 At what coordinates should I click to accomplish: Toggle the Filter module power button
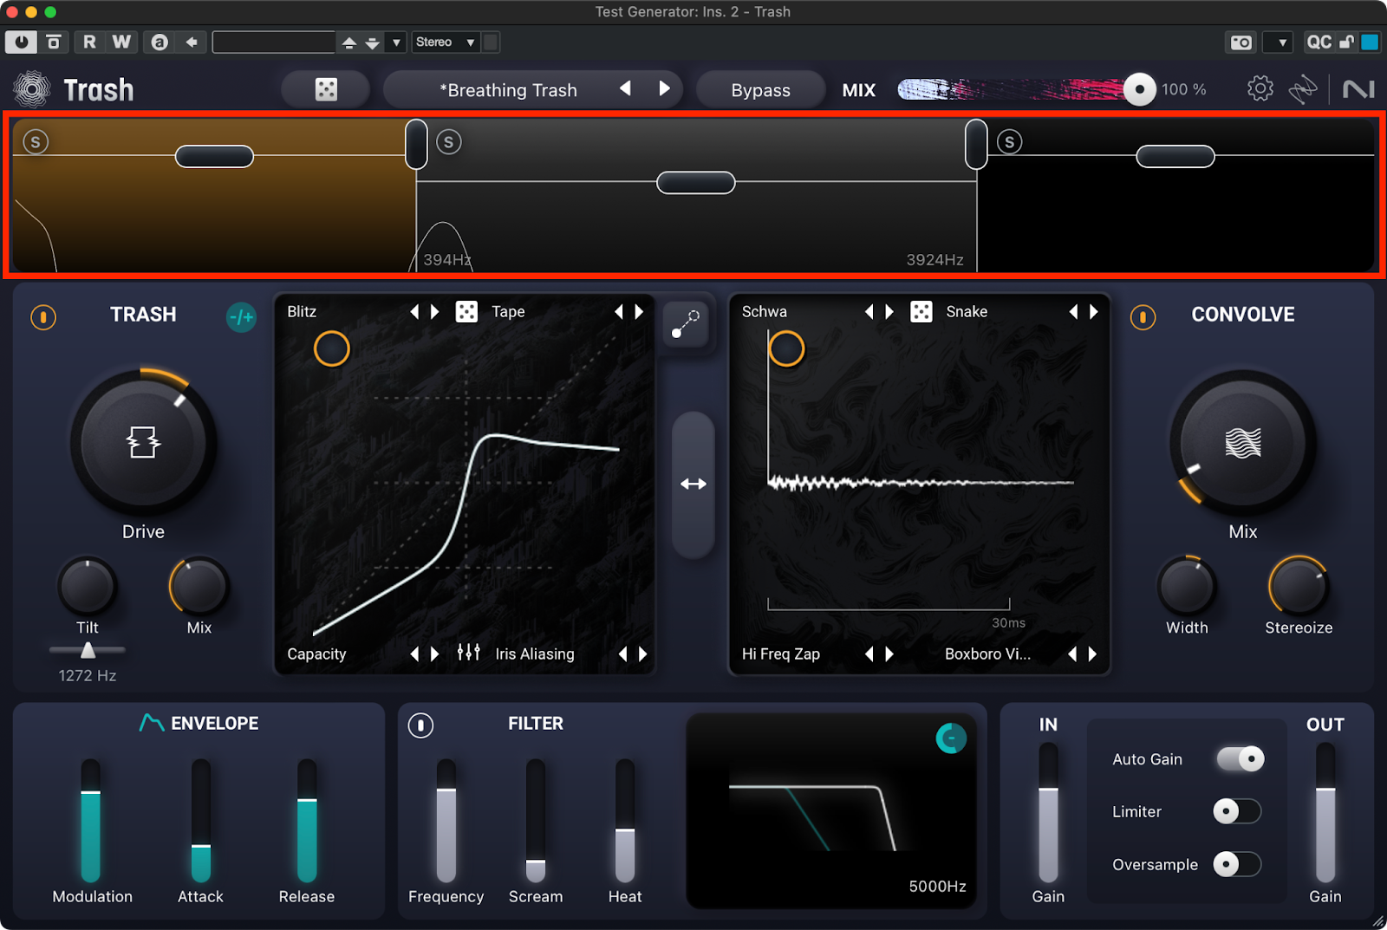tap(420, 725)
